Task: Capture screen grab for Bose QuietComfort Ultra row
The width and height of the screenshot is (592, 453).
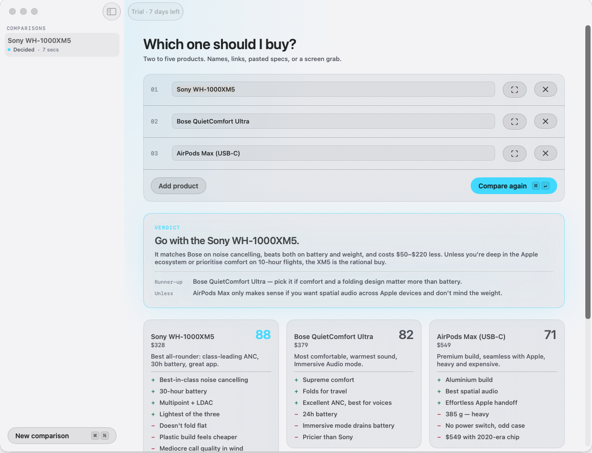Action: point(515,121)
